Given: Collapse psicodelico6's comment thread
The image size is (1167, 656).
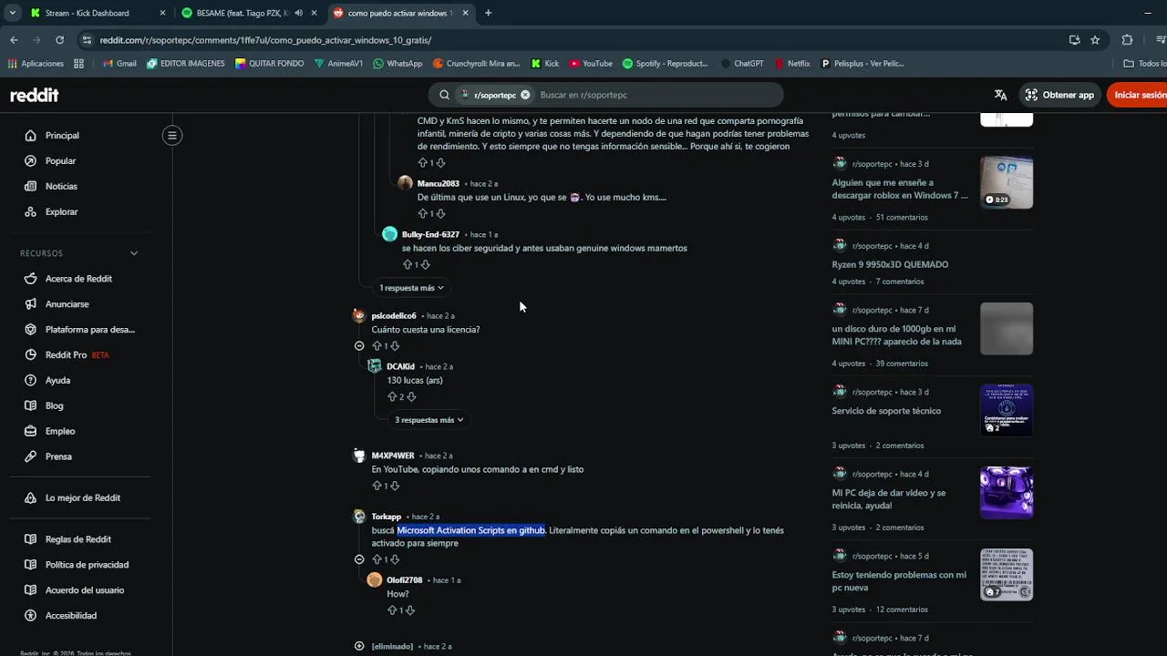Looking at the screenshot, I should click(359, 346).
